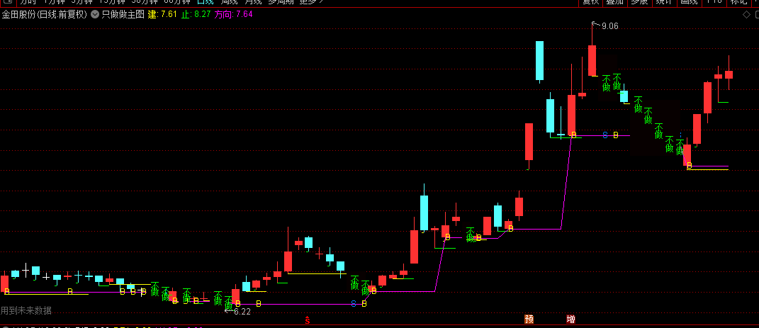Open the 标记 marker button
This screenshot has height=328, width=759.
point(738,2)
